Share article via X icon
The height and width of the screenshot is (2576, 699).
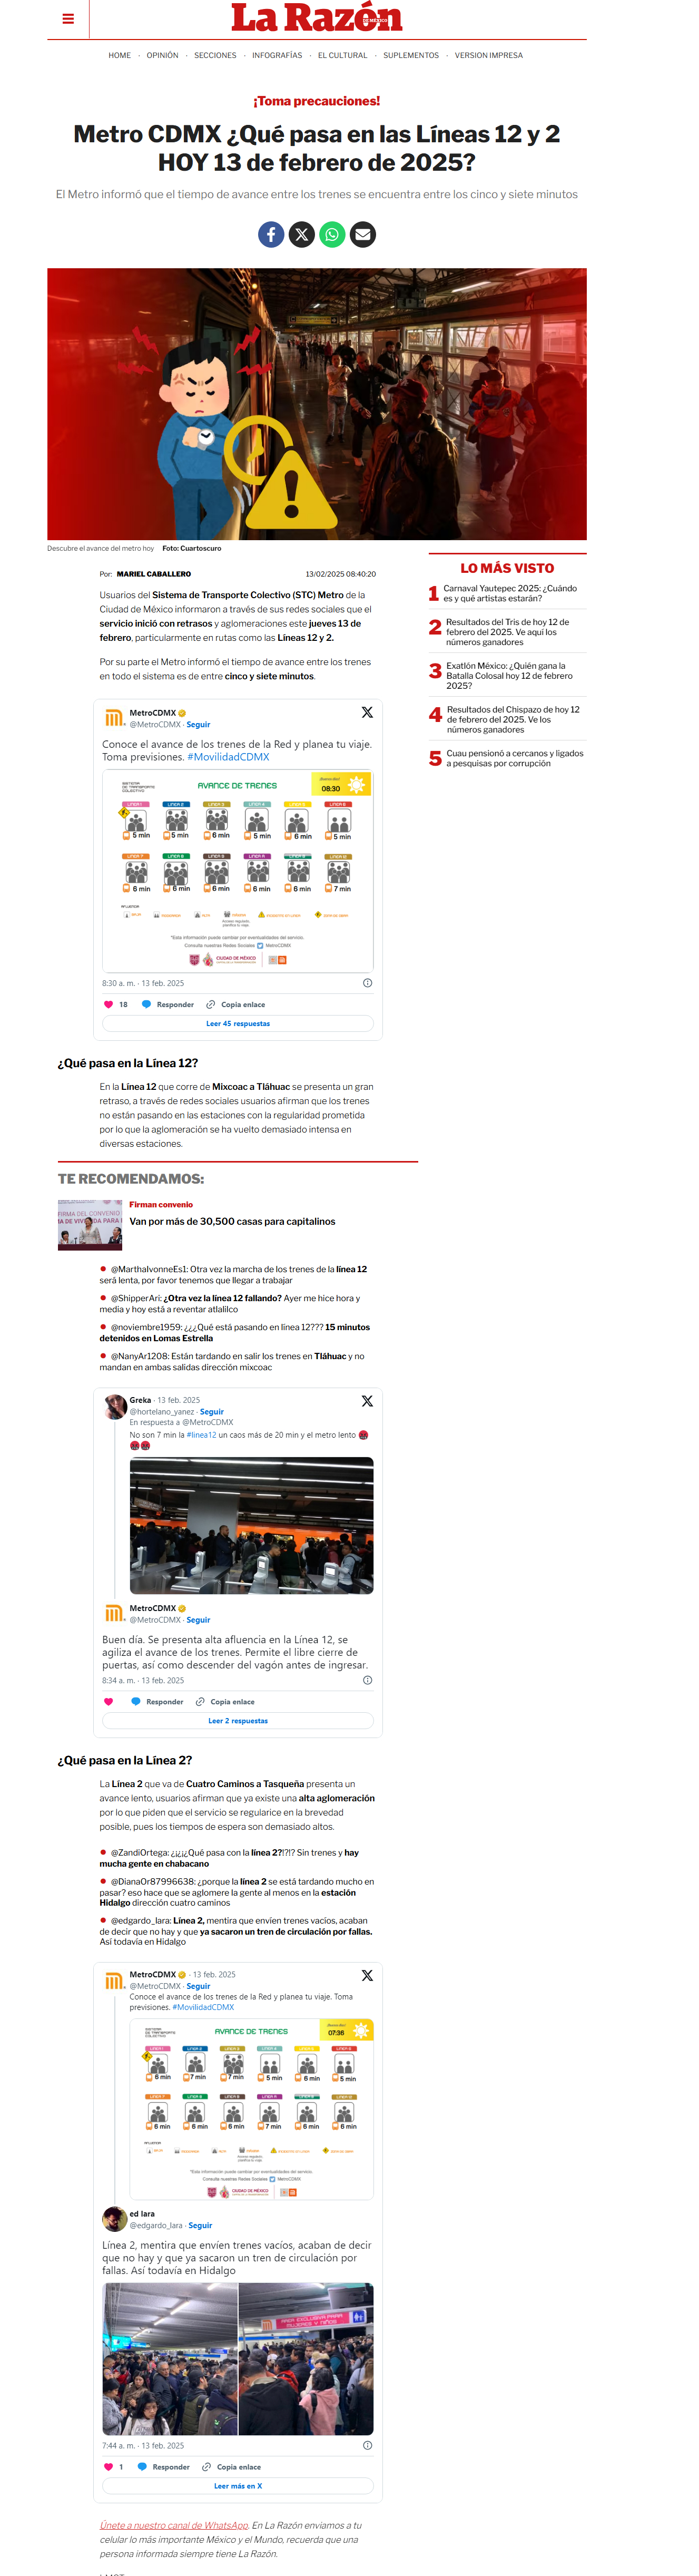[302, 234]
